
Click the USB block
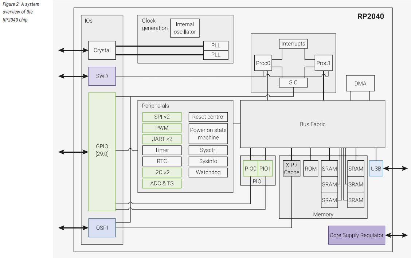[x=376, y=168]
